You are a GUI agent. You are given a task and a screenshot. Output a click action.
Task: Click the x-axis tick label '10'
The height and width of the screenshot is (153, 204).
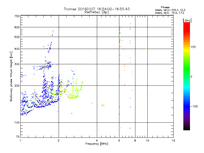click(x=147, y=141)
